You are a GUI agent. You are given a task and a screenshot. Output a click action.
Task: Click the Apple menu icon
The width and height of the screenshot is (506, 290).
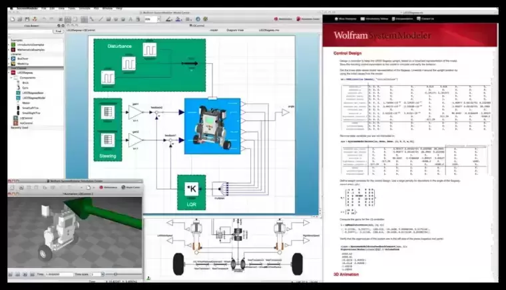12,9
